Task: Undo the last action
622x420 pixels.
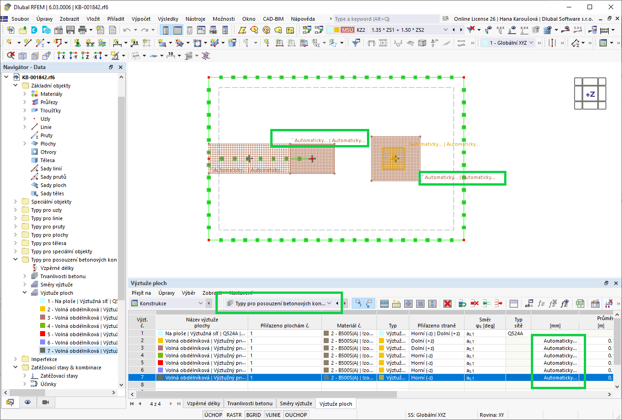Action: coord(127,30)
